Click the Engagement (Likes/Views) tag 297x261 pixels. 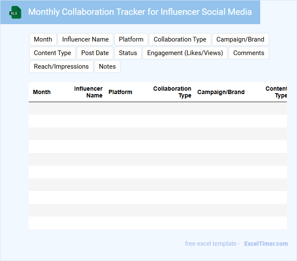185,53
